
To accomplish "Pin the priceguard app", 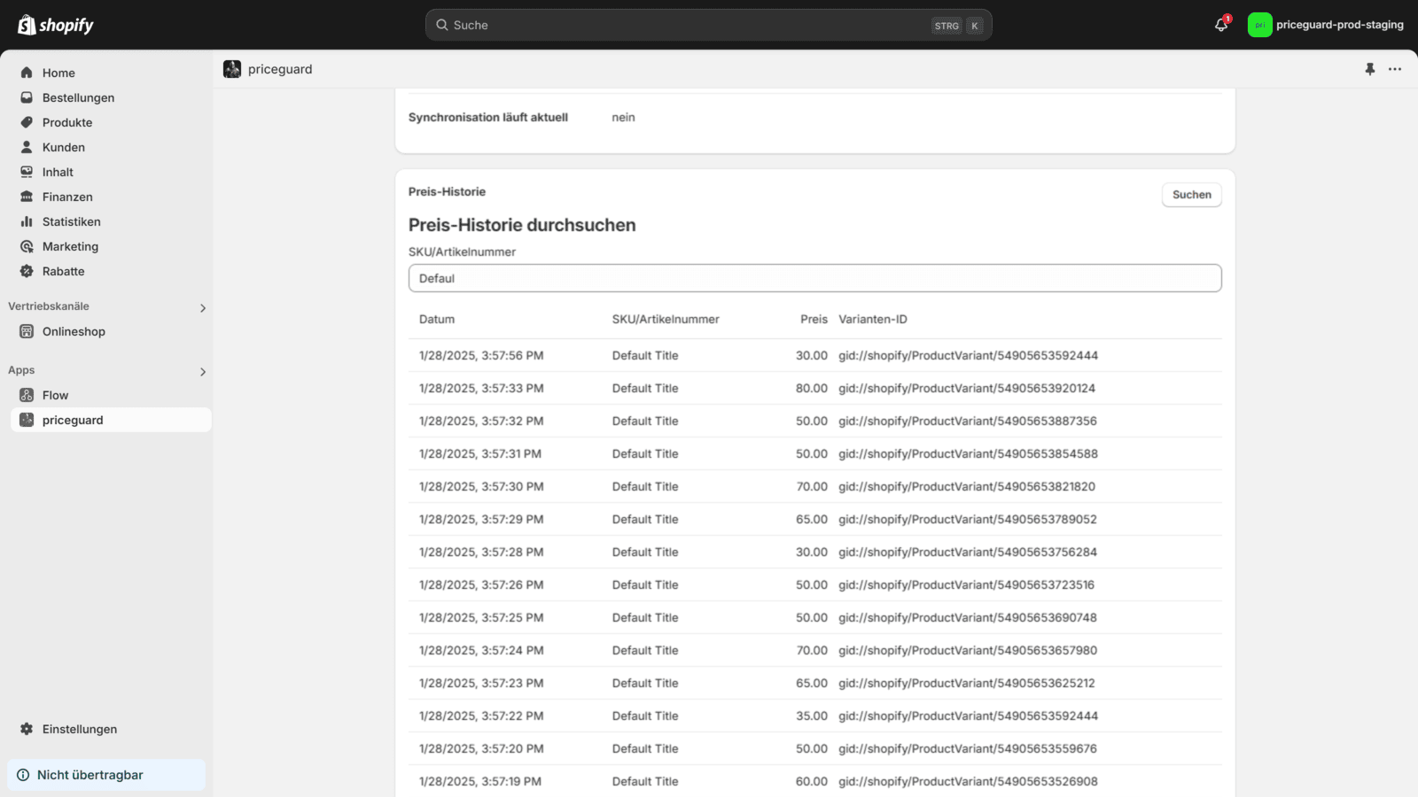I will click(1369, 69).
